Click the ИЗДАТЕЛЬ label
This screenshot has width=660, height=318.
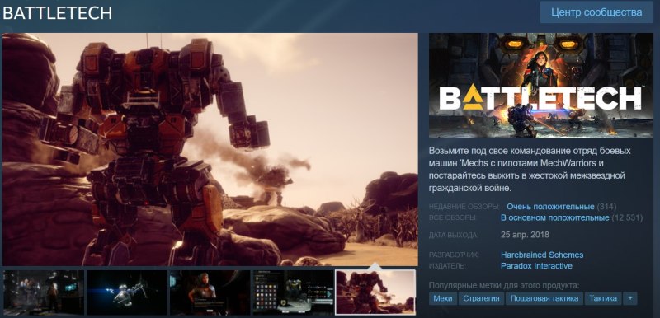tap(448, 266)
